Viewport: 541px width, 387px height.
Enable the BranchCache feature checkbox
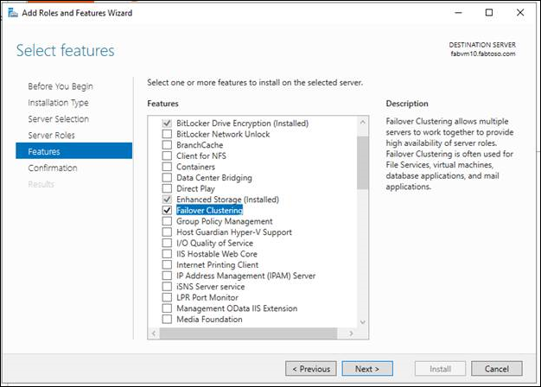point(168,145)
